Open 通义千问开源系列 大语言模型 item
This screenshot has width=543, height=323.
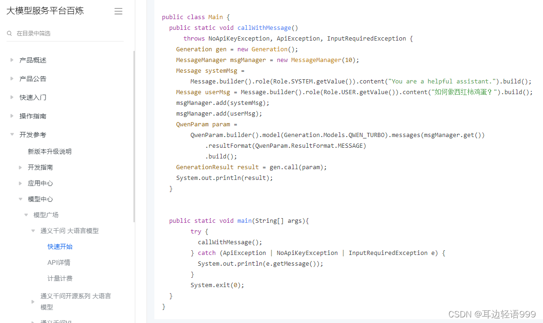pos(76,302)
